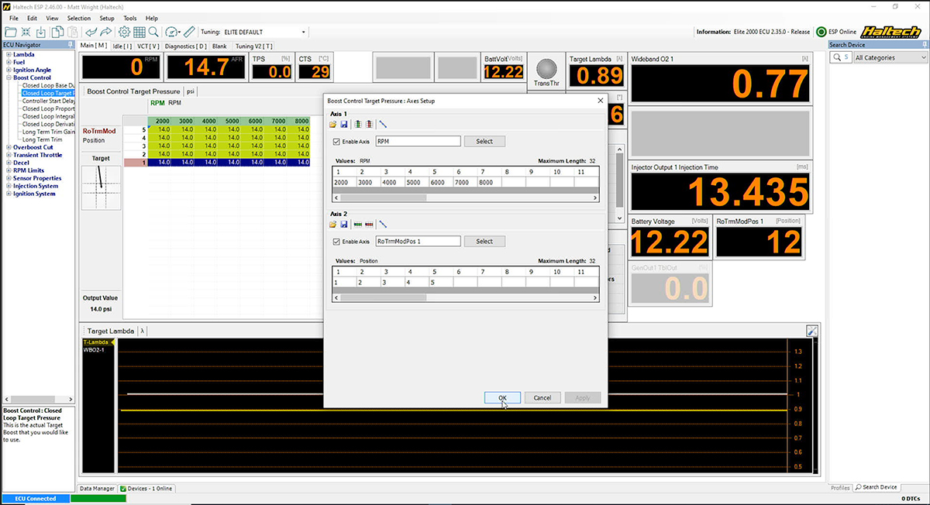Click Axis 1 save disk icon

pyautogui.click(x=343, y=124)
